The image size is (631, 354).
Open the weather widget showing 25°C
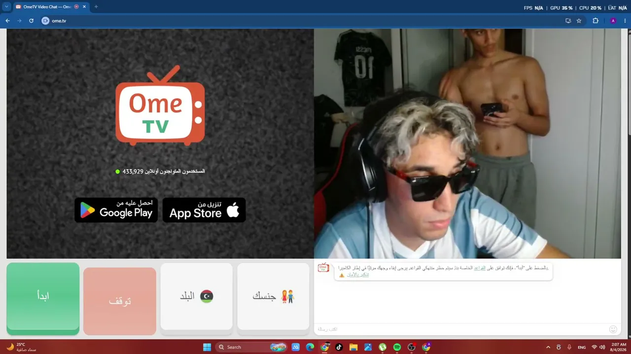[x=21, y=347]
